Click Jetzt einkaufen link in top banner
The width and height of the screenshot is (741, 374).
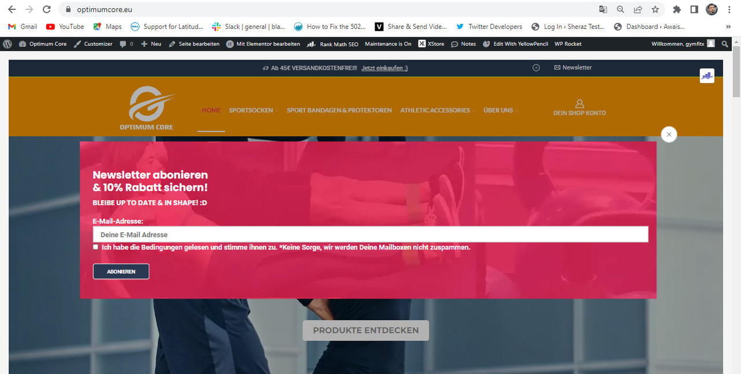coord(384,68)
